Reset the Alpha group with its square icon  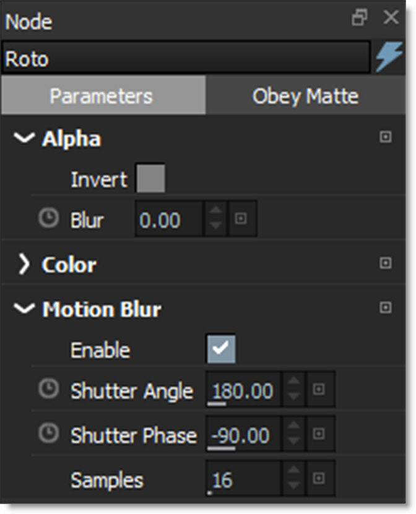pos(385,137)
